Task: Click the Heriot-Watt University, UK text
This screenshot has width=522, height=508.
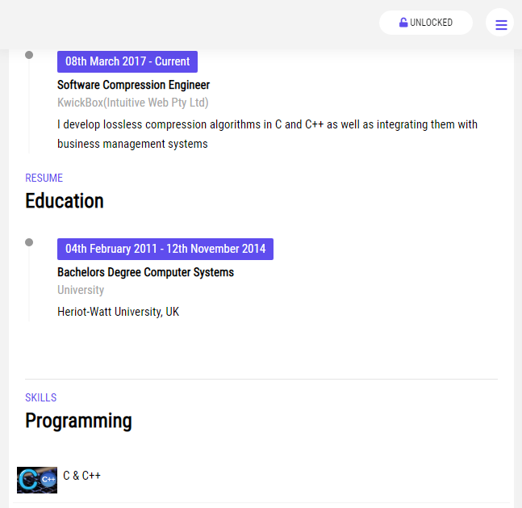Action: 118,312
